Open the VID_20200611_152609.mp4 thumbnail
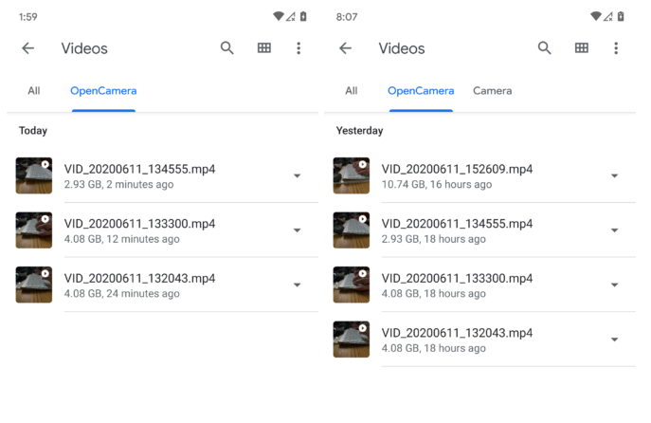The height and width of the screenshot is (423, 651). [352, 175]
